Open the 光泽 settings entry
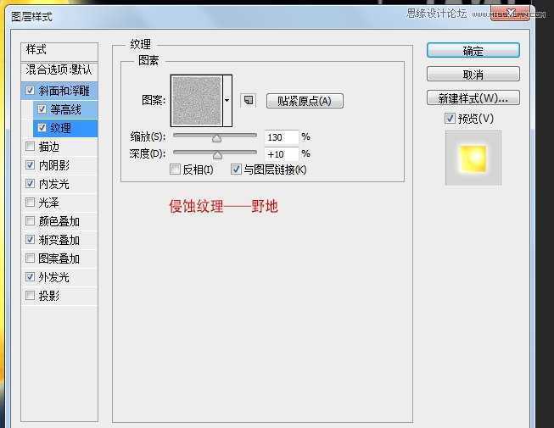 click(x=49, y=203)
